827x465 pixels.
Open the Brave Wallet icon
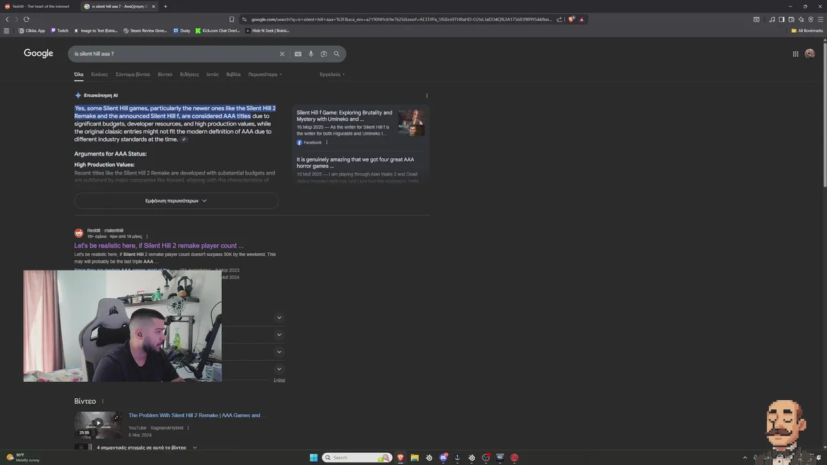pyautogui.click(x=791, y=19)
